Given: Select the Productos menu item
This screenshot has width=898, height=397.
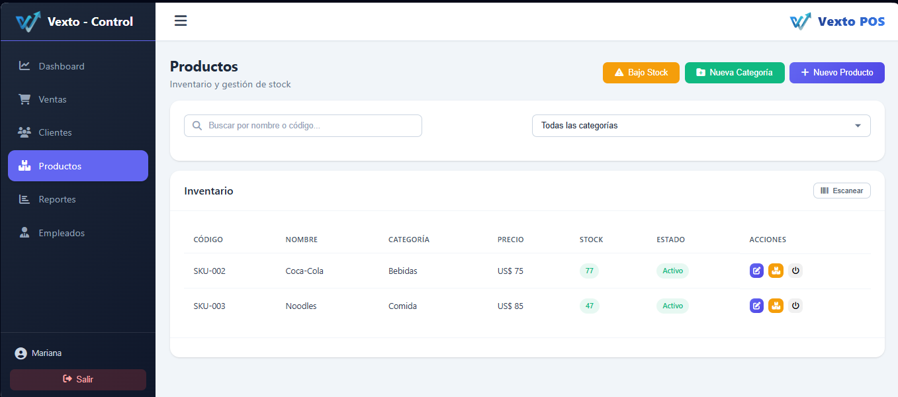Looking at the screenshot, I should coord(78,165).
